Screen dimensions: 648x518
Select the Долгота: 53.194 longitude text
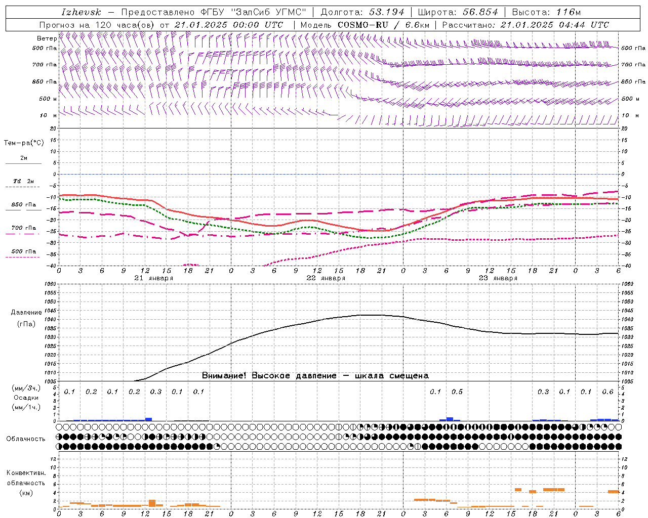point(362,12)
